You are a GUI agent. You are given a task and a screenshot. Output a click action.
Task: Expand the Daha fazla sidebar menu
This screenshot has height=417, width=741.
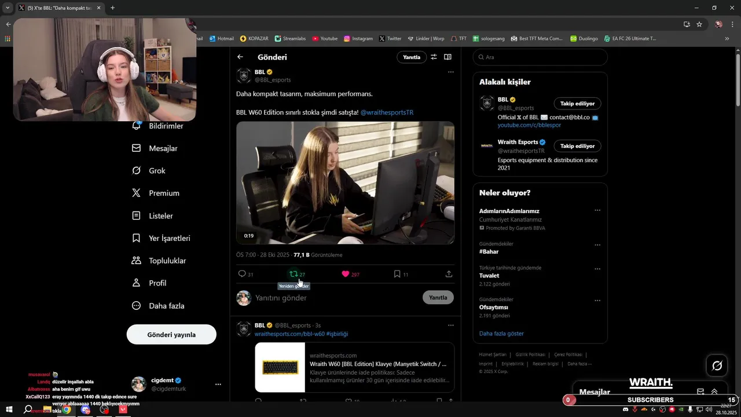coord(158,306)
